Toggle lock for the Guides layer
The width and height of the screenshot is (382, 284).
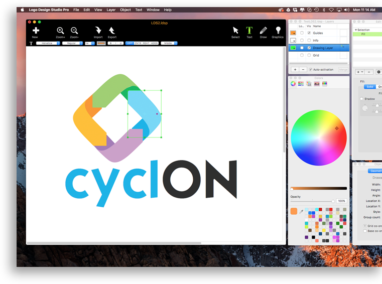click(x=302, y=33)
